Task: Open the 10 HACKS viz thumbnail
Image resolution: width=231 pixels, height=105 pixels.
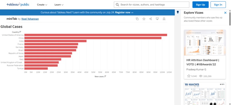Action: (205, 94)
